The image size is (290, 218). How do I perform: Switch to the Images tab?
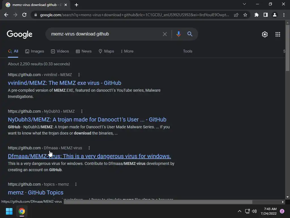pyautogui.click(x=35, y=51)
